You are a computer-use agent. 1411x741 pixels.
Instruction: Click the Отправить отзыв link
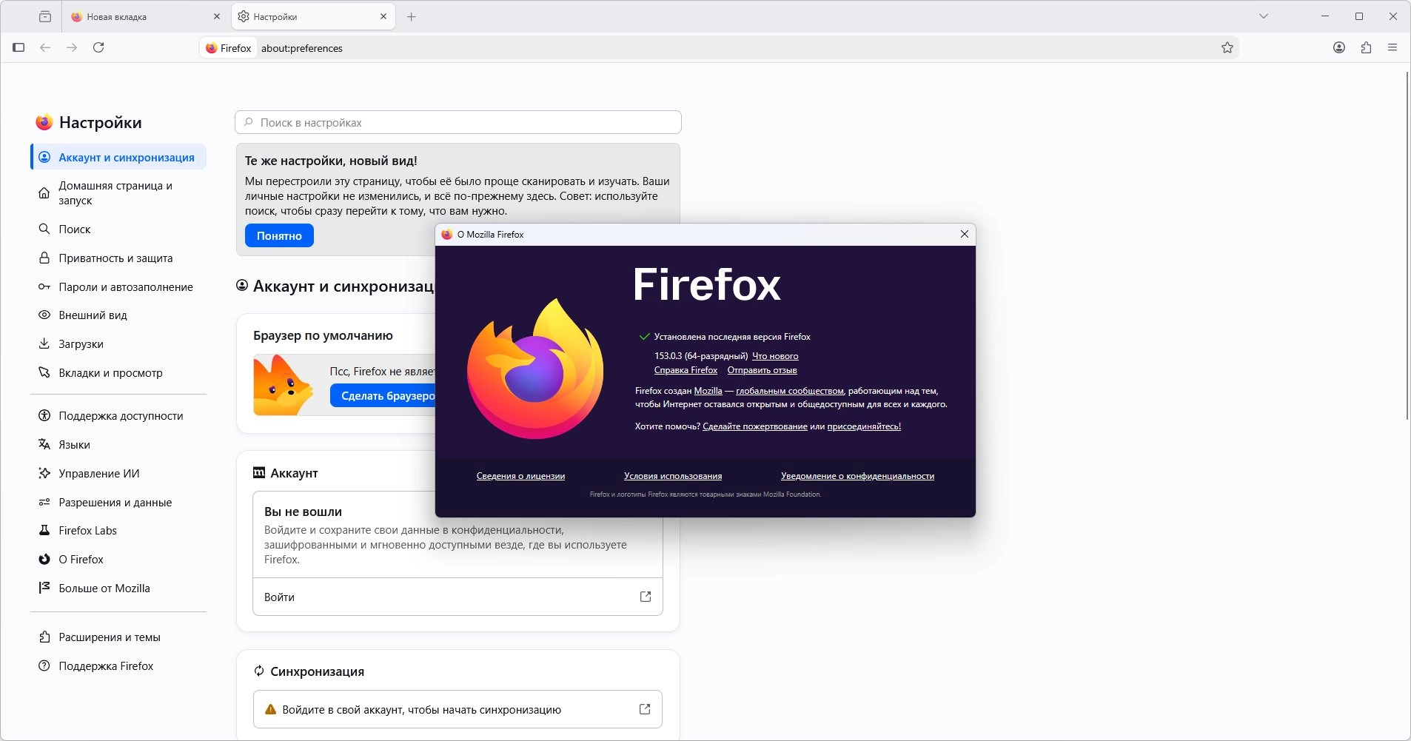tap(762, 370)
